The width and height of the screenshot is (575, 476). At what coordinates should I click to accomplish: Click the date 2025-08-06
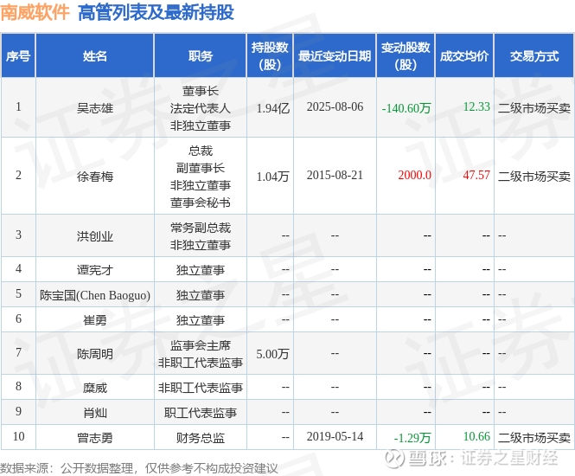[335, 106]
